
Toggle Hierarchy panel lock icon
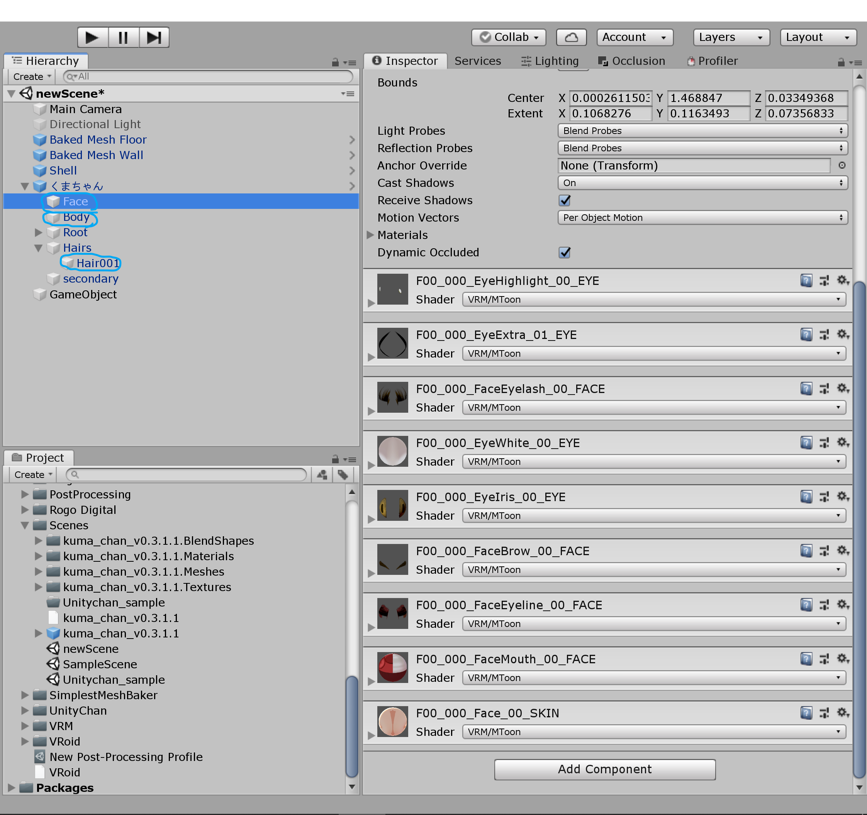pyautogui.click(x=335, y=63)
